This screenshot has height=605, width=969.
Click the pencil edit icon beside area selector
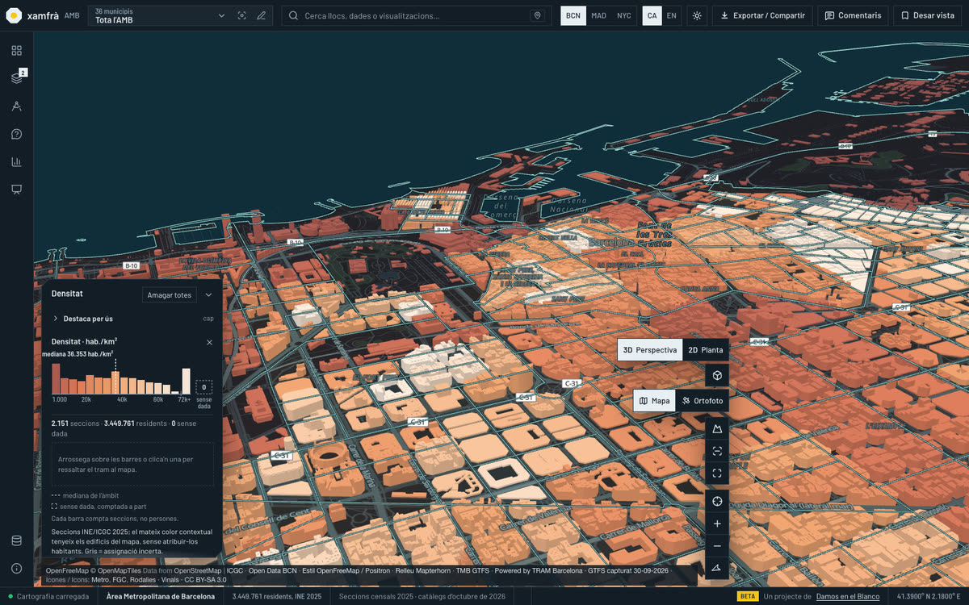(x=261, y=15)
